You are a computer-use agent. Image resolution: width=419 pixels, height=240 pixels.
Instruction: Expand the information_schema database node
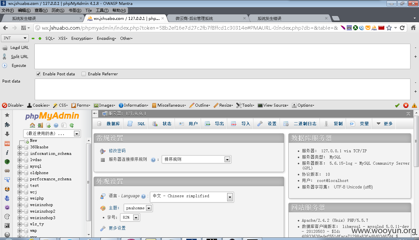pyautogui.click(x=20, y=154)
